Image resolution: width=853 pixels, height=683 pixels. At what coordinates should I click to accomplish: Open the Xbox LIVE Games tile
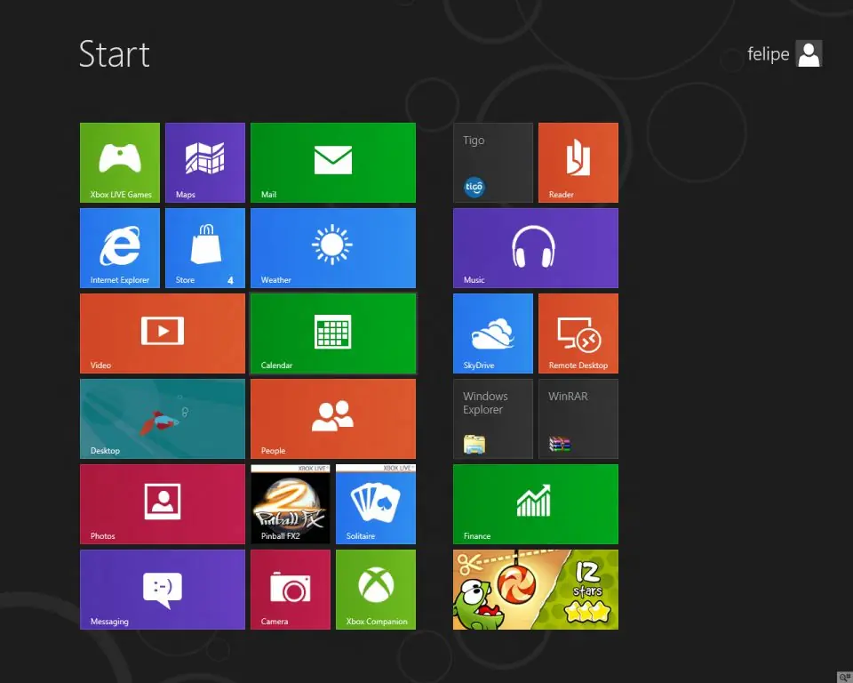pos(120,163)
